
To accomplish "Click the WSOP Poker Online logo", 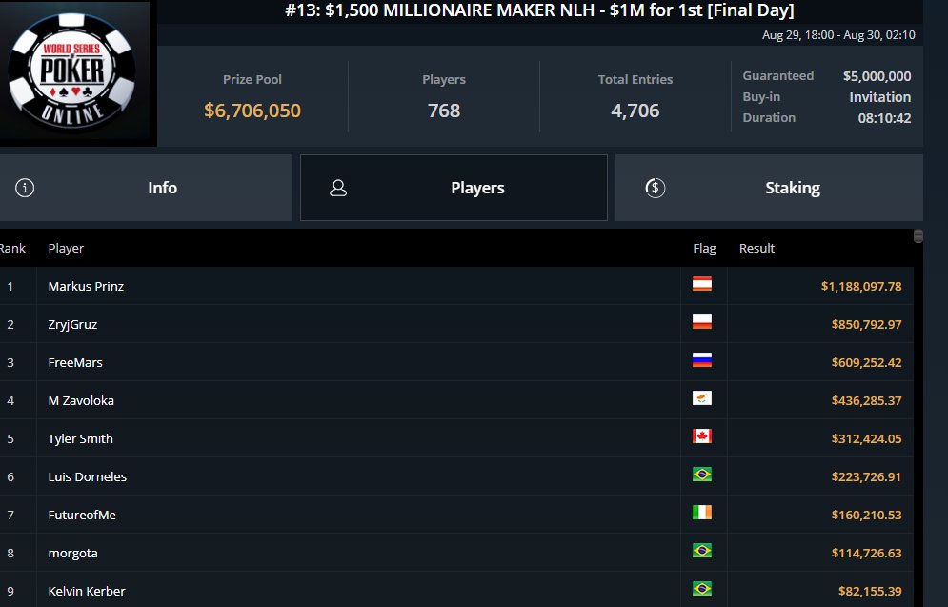I will coord(71,73).
